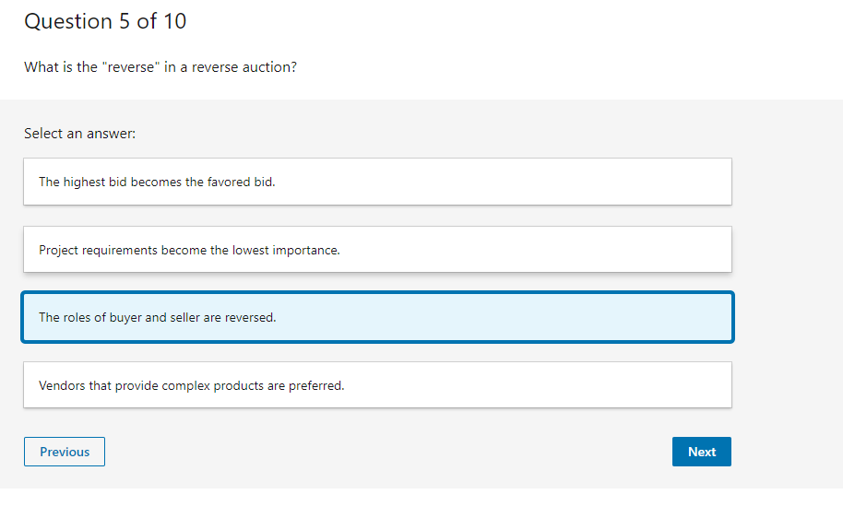Click the reverse auction question text
The width and height of the screenshot is (843, 518).
[160, 67]
